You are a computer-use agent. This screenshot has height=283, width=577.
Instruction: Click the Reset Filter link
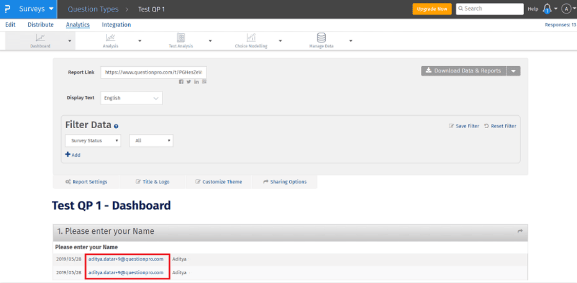tap(500, 126)
